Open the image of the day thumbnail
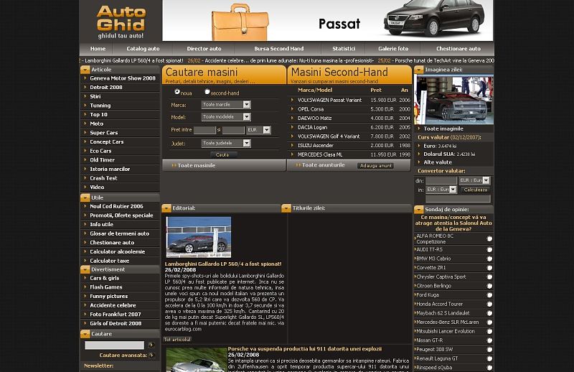This screenshot has height=372, width=574. click(453, 100)
